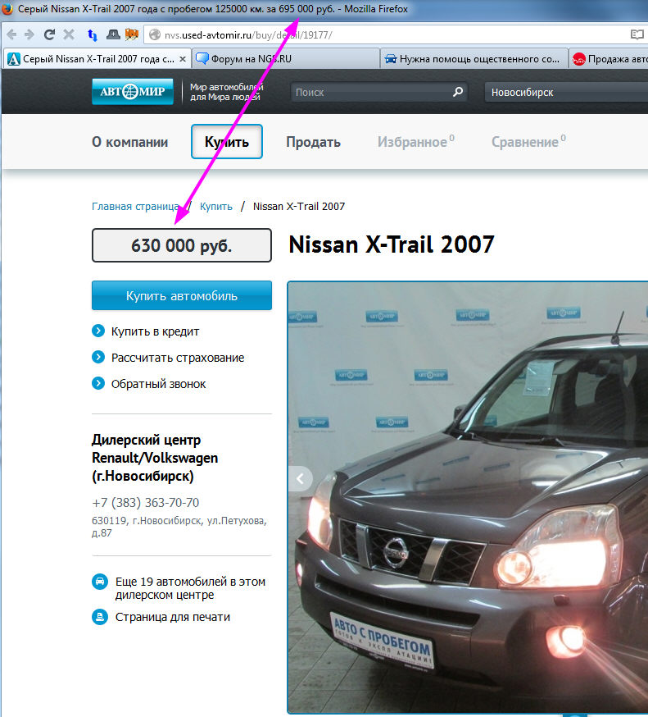Screen dimensions: 648x717
Task: Click the reader view icon in the address bar
Action: 637,34
